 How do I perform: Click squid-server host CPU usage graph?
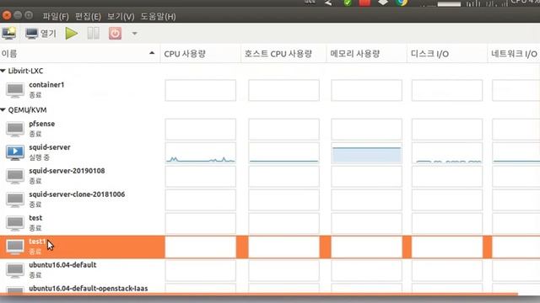point(283,152)
